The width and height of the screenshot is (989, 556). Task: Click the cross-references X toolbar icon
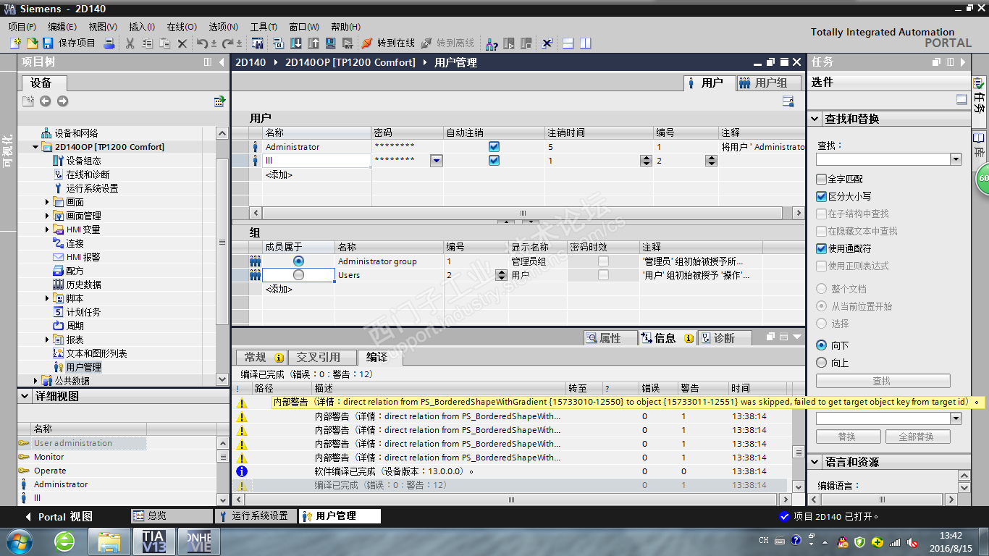point(547,43)
